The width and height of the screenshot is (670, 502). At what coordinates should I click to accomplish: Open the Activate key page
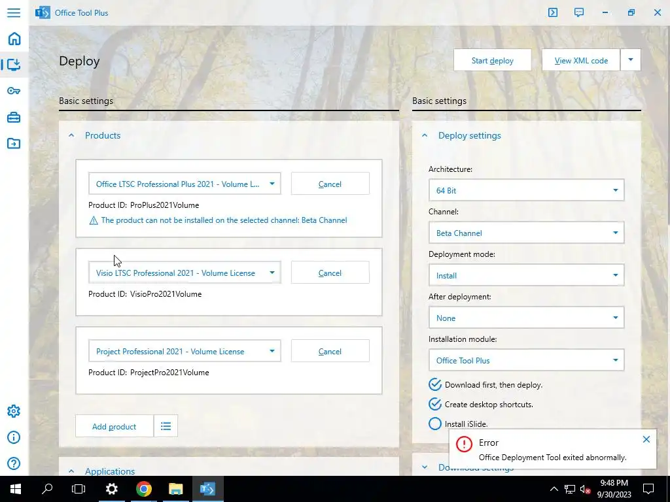[14, 90]
